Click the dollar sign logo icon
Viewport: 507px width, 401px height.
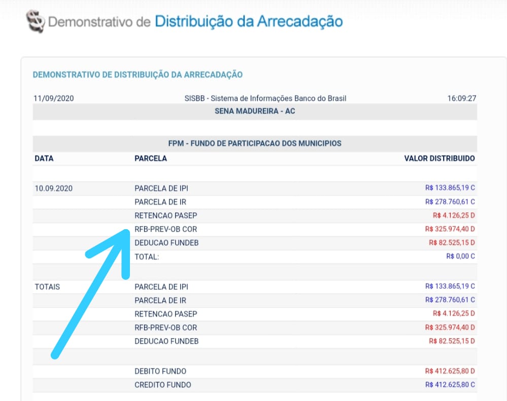(36, 22)
